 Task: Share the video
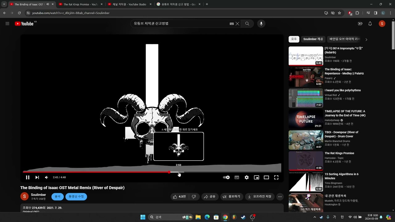click(210, 197)
